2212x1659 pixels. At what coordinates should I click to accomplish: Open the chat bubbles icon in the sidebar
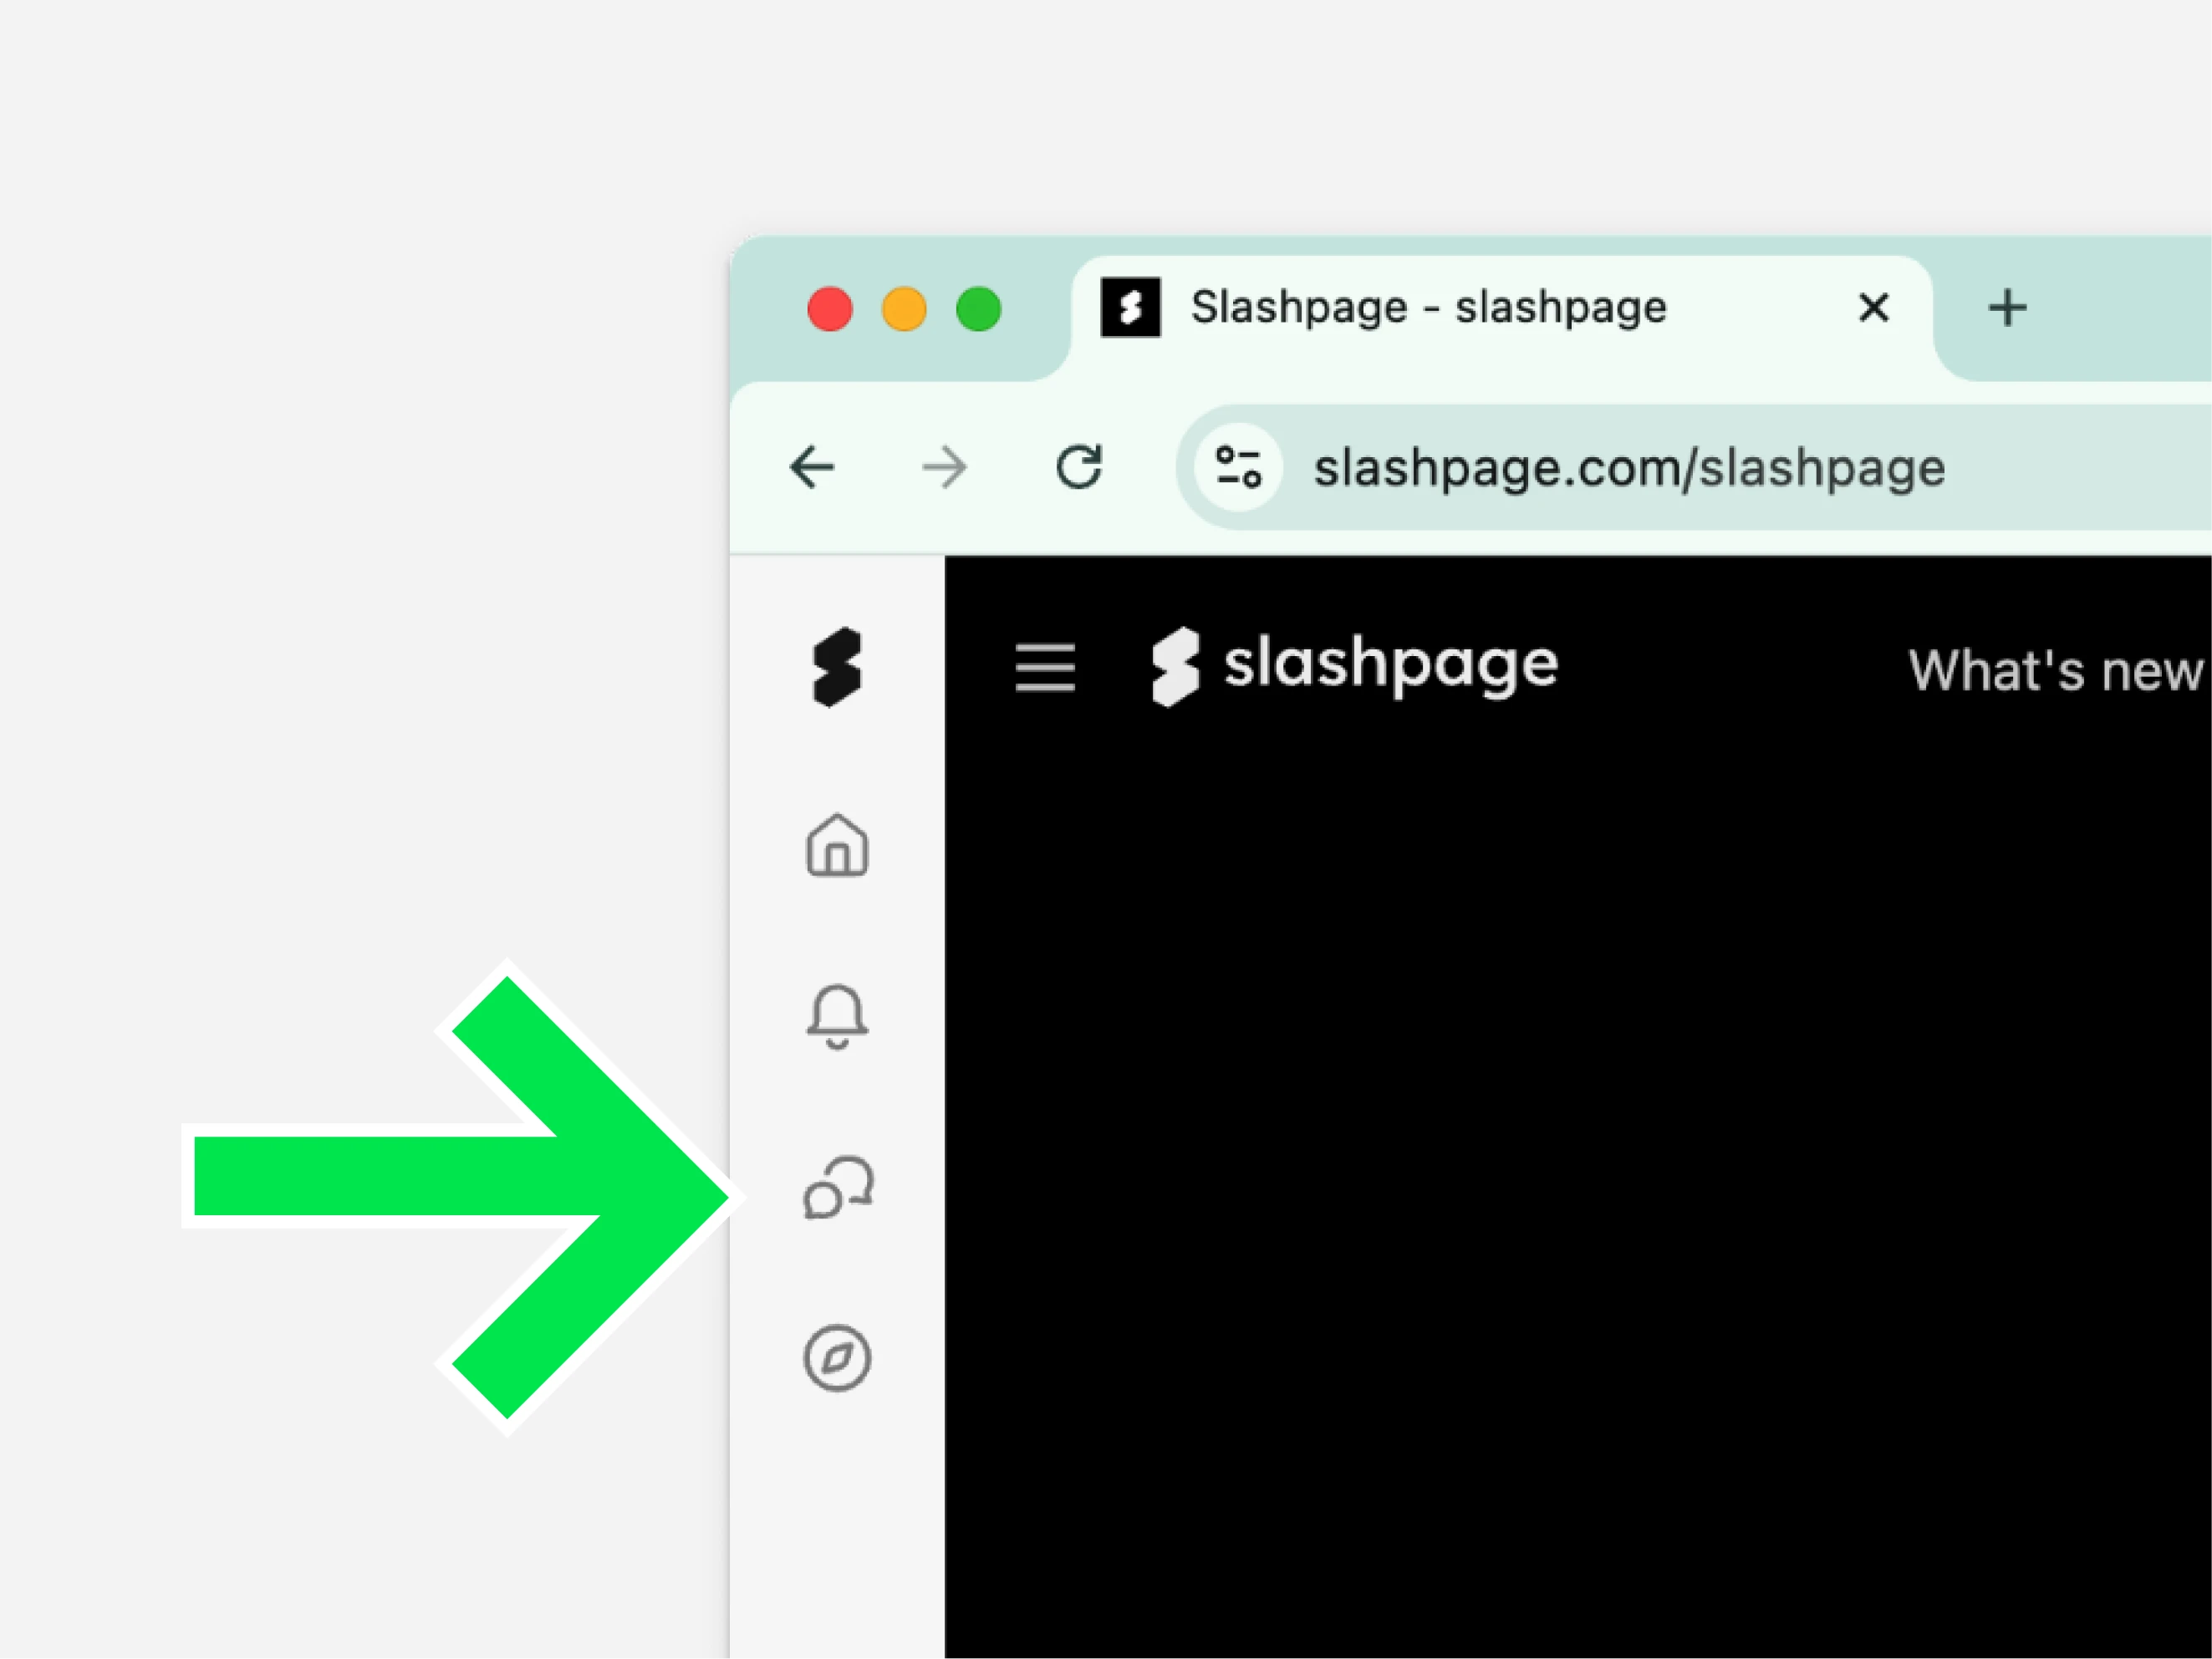(x=839, y=1188)
